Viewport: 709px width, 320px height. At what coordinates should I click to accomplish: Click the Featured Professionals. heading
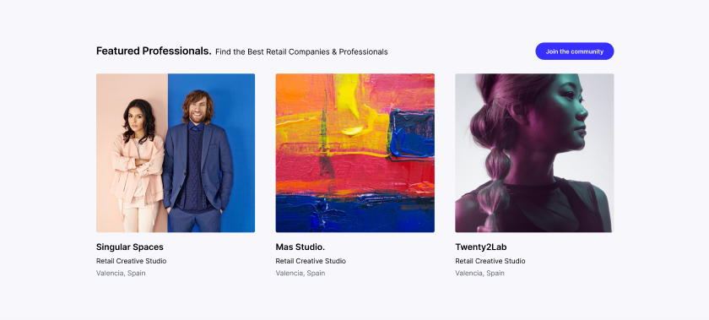click(154, 52)
